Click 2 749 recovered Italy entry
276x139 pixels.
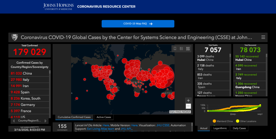249,76
